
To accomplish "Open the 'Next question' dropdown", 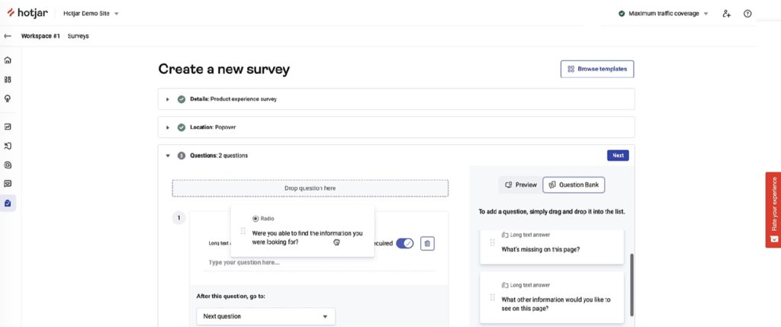I will click(265, 316).
